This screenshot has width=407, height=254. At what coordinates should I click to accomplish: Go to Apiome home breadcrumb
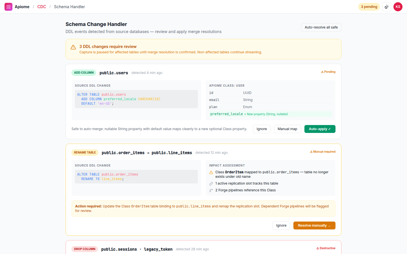[22, 7]
